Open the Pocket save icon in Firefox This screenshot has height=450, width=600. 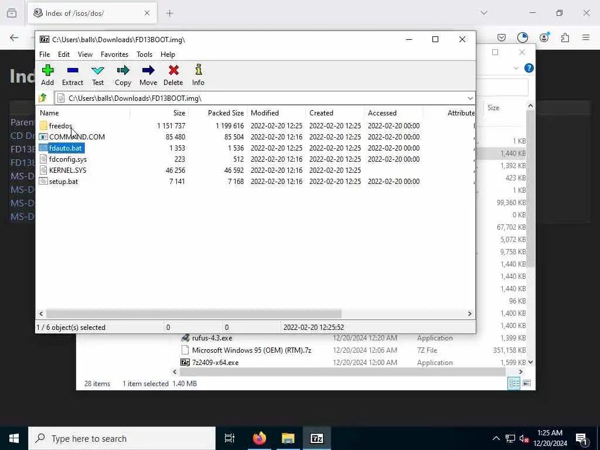502,37
